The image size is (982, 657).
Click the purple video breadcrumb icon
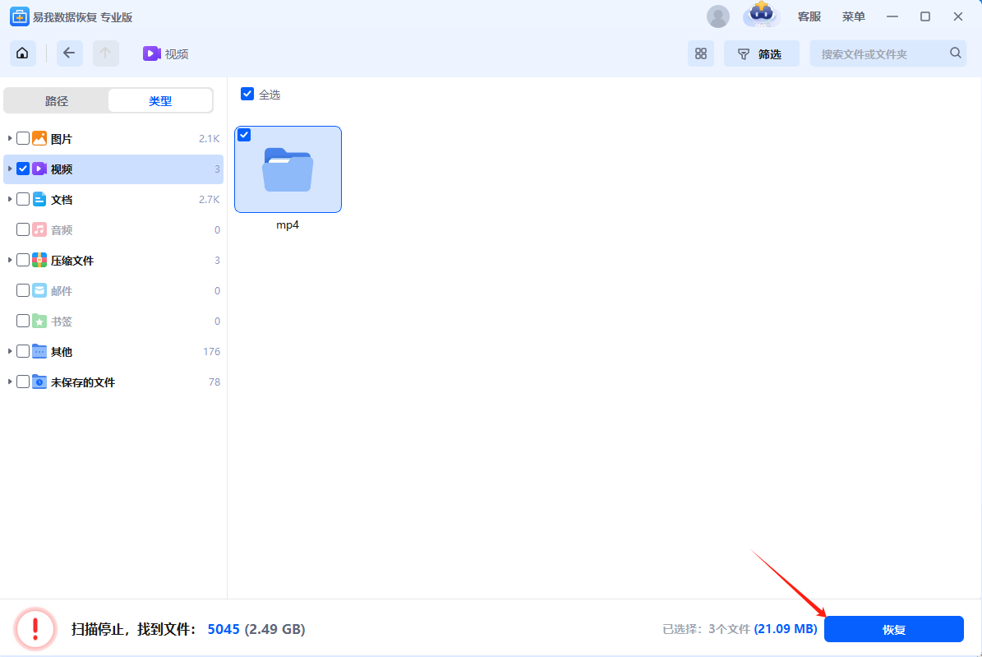tap(151, 54)
